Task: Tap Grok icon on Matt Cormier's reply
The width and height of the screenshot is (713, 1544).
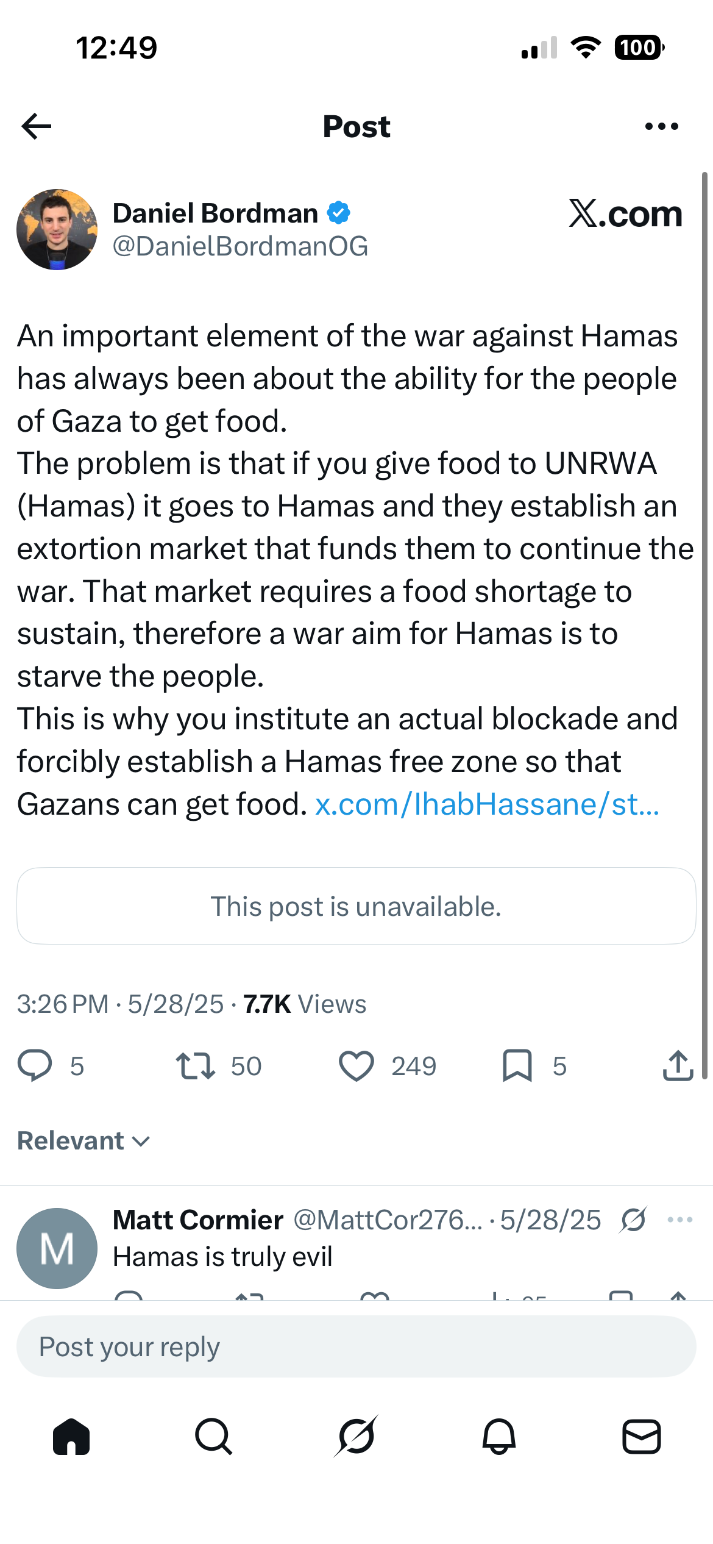Action: [x=634, y=1220]
